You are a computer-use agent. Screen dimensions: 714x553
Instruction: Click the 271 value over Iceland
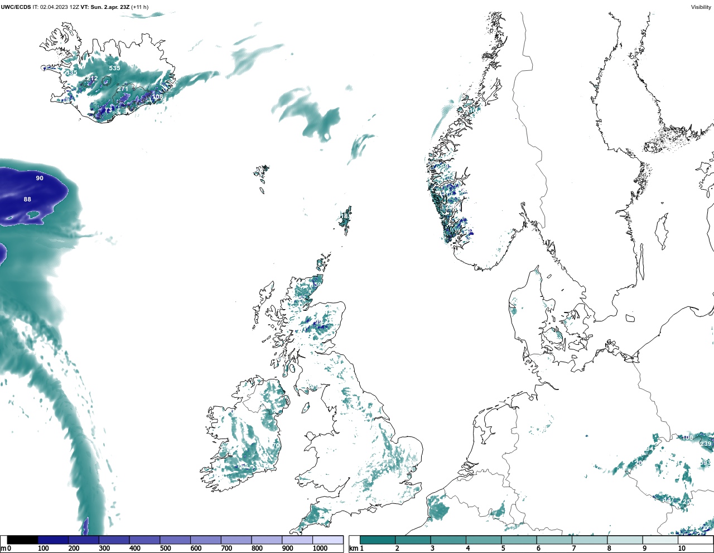click(123, 89)
